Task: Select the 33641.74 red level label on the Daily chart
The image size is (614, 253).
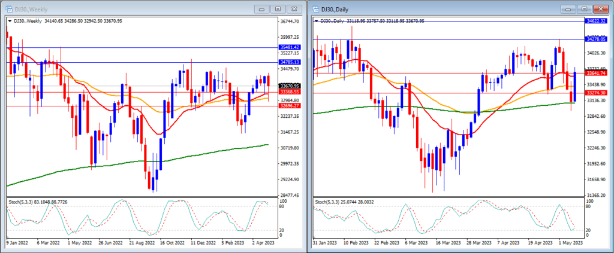Action: pos(595,73)
